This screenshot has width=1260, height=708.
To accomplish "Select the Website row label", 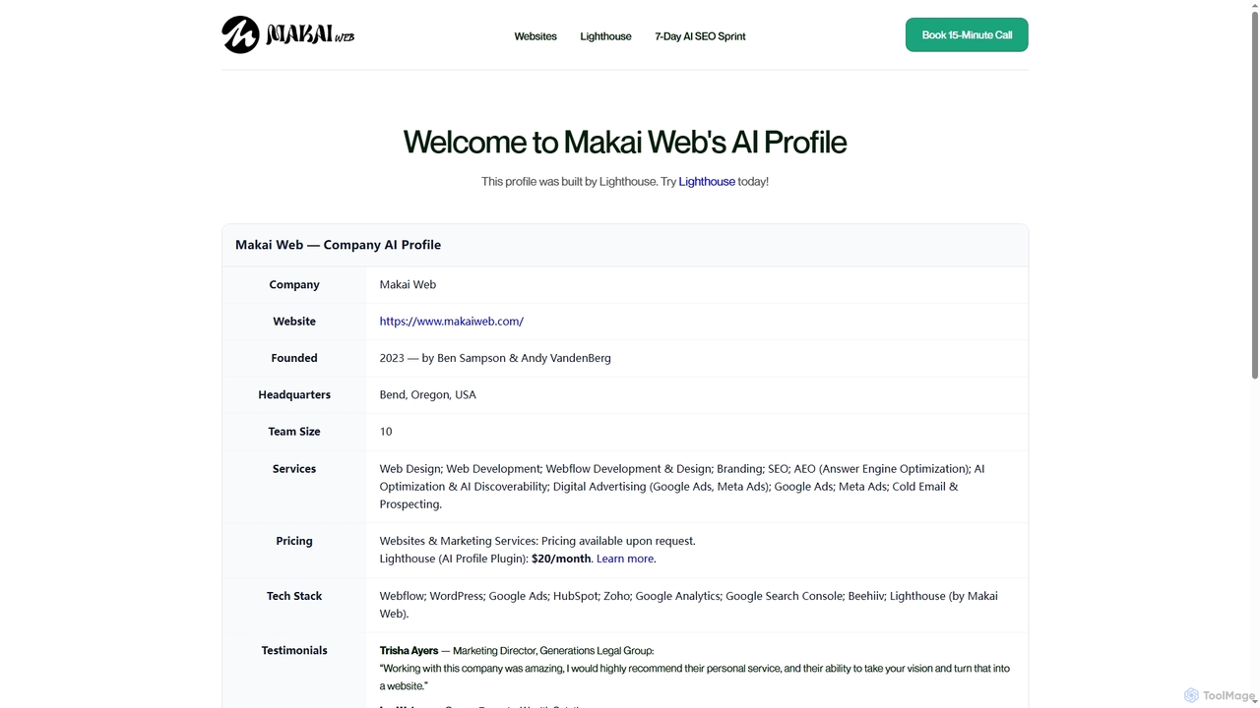I will point(294,322).
